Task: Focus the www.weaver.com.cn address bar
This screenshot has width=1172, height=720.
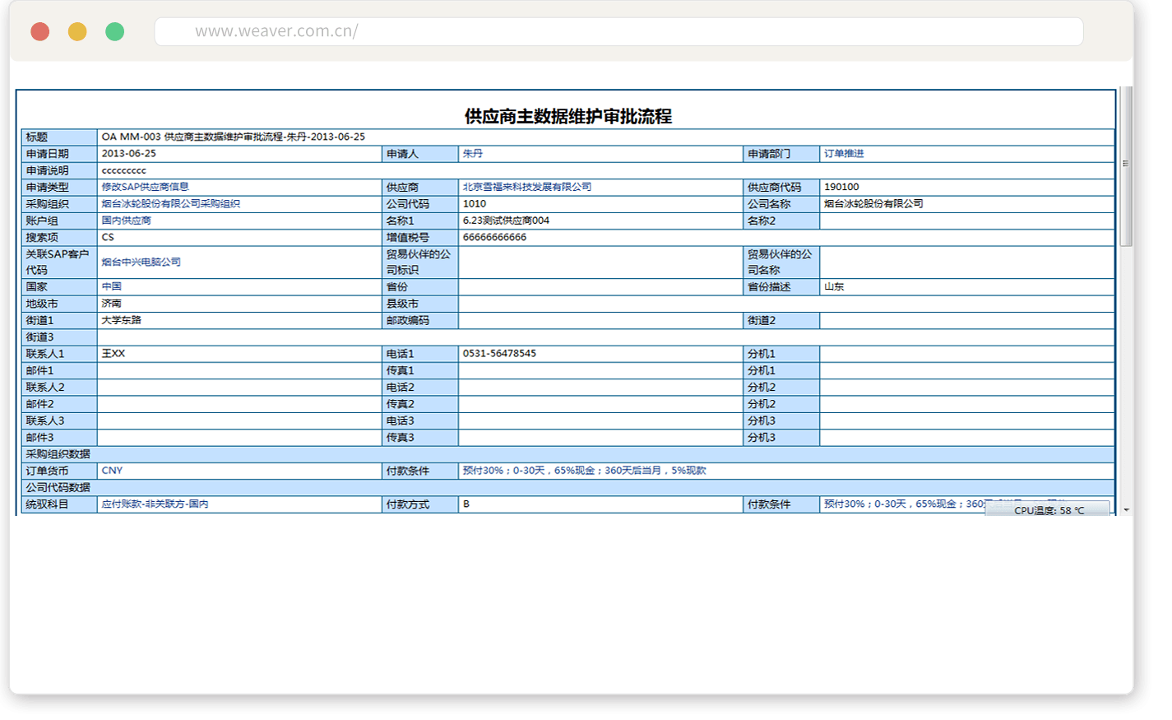Action: pyautogui.click(x=617, y=32)
